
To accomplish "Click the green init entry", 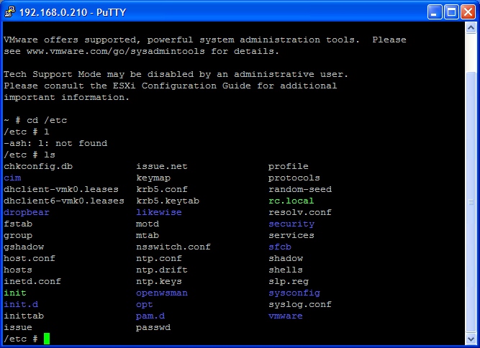I will [x=15, y=293].
